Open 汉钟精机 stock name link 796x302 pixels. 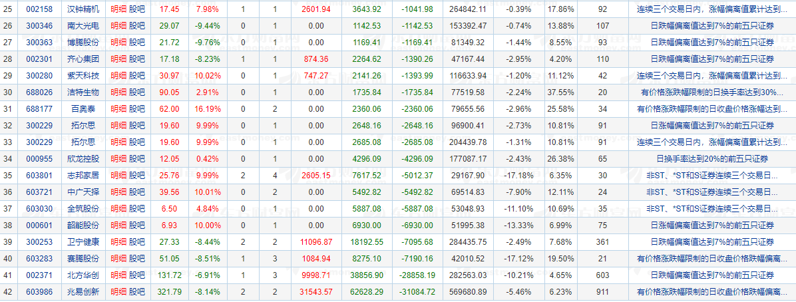tap(83, 9)
